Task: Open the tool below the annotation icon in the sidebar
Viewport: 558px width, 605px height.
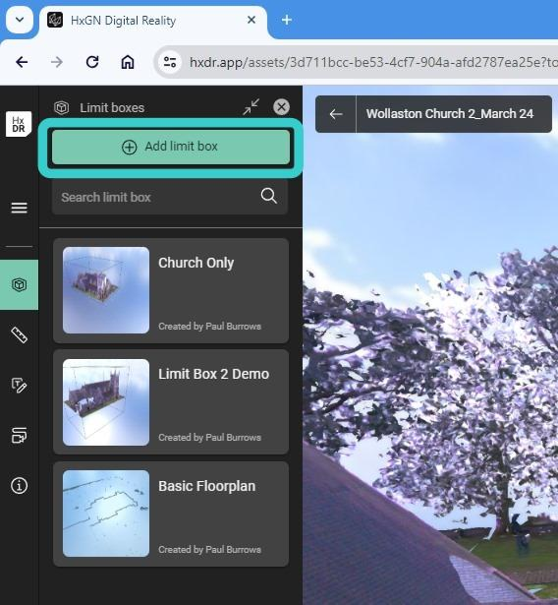Action: [x=19, y=435]
